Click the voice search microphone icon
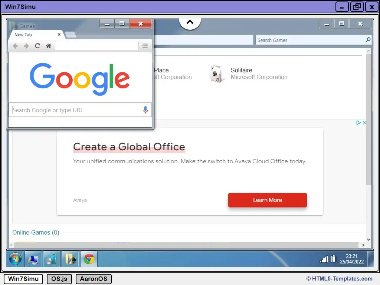The width and height of the screenshot is (380, 285). point(145,110)
